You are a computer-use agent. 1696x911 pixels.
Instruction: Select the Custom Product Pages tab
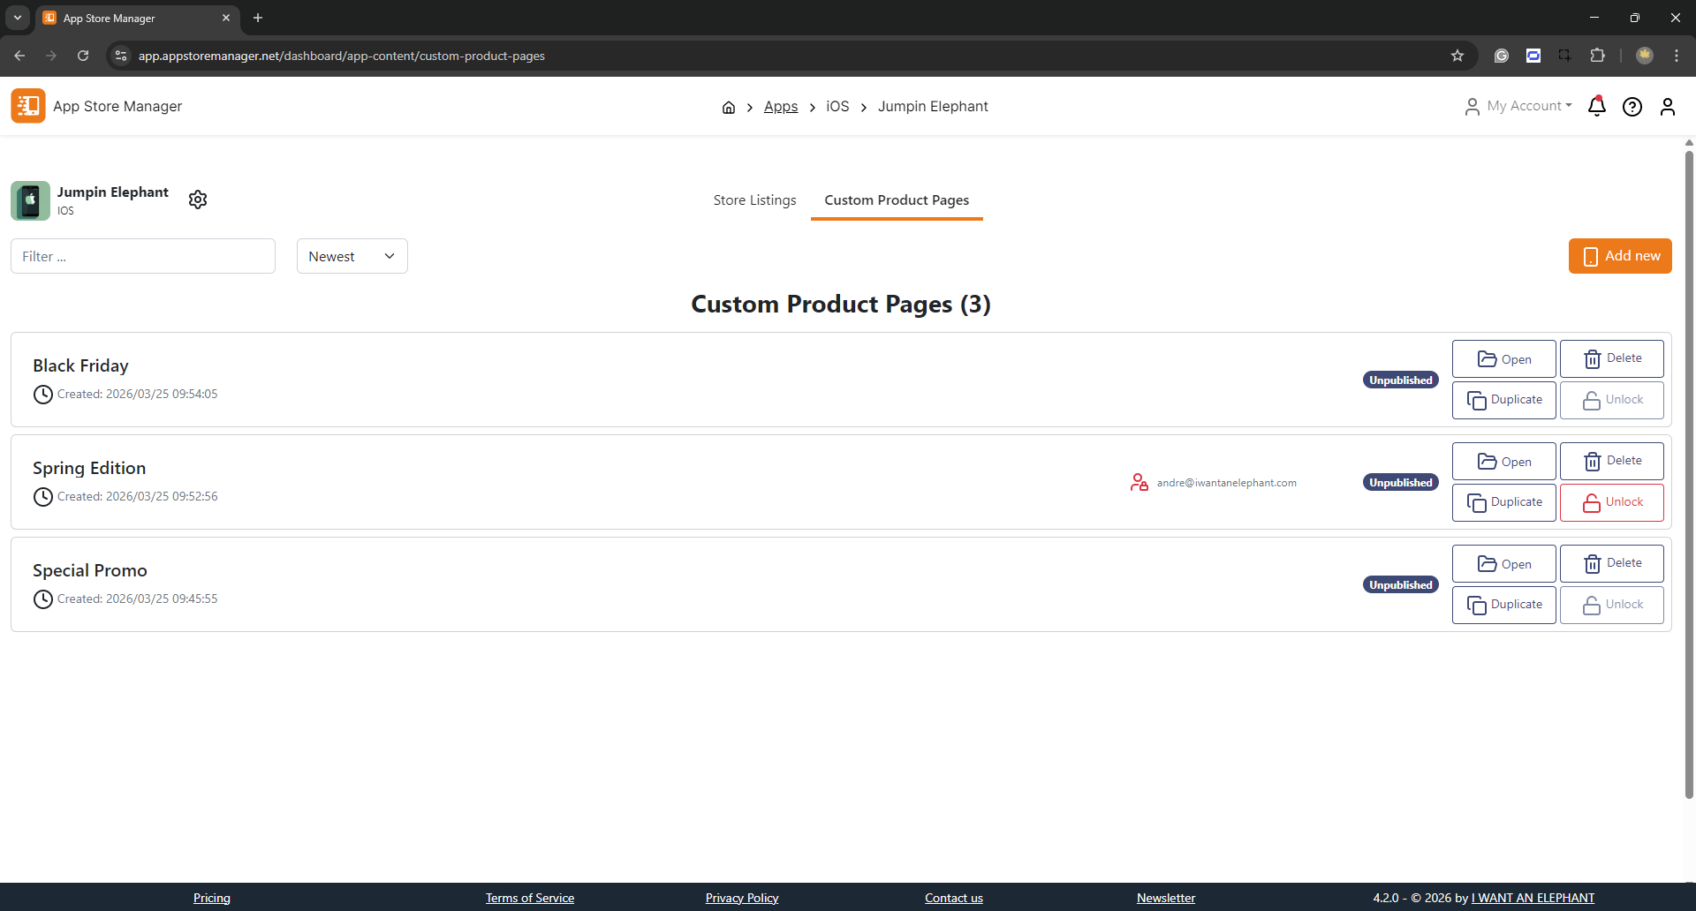coord(897,200)
